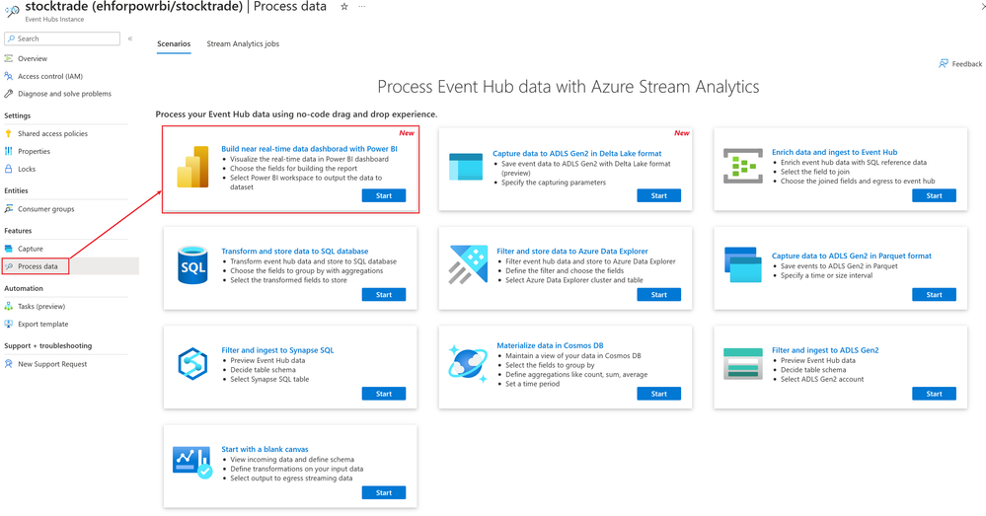Click the blank canvas chart icon
Viewport: 986px width, 516px height.
(x=192, y=463)
